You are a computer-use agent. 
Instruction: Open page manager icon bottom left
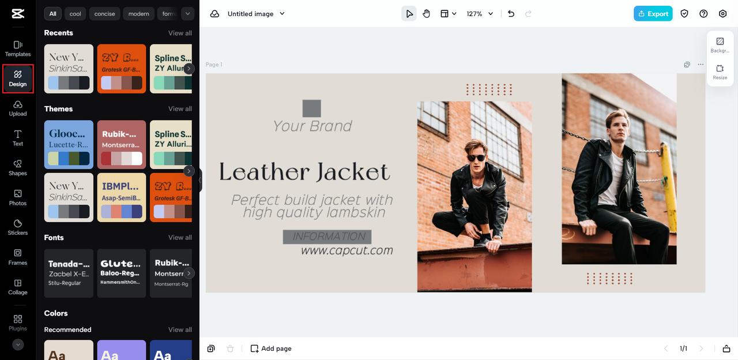(x=211, y=348)
